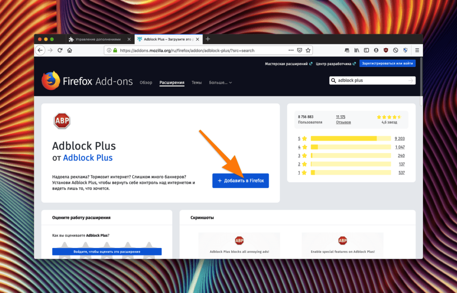Viewport: 457px width, 293px height.
Task: Click the 4,6 звезд rating text
Action: pos(389,122)
